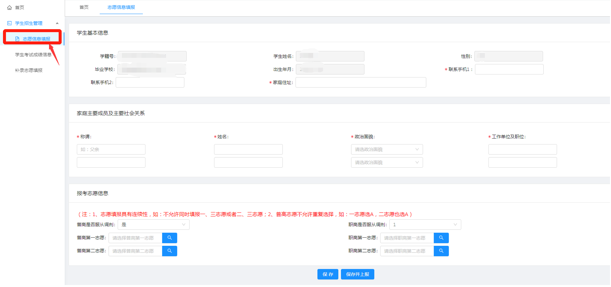Click the 请选择职高第二志愿 input
The image size is (611, 287).
coord(408,251)
